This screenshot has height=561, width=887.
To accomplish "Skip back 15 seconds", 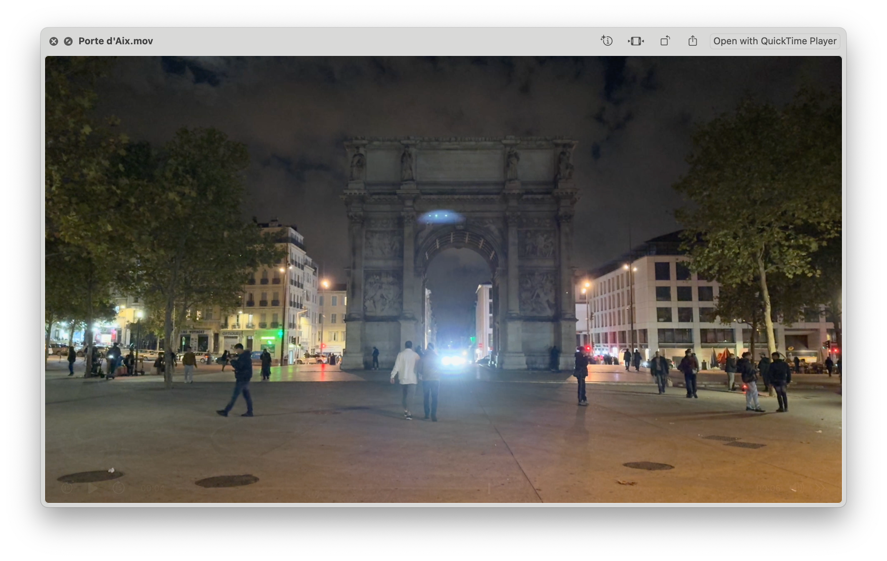I will pyautogui.click(x=67, y=488).
